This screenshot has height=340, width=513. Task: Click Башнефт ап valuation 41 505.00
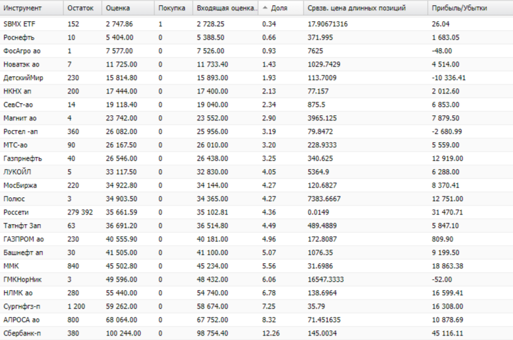tap(122, 252)
